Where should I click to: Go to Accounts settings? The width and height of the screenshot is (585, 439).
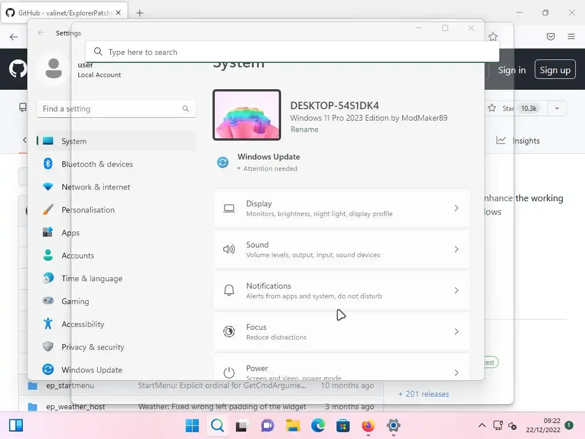pyautogui.click(x=116, y=256)
